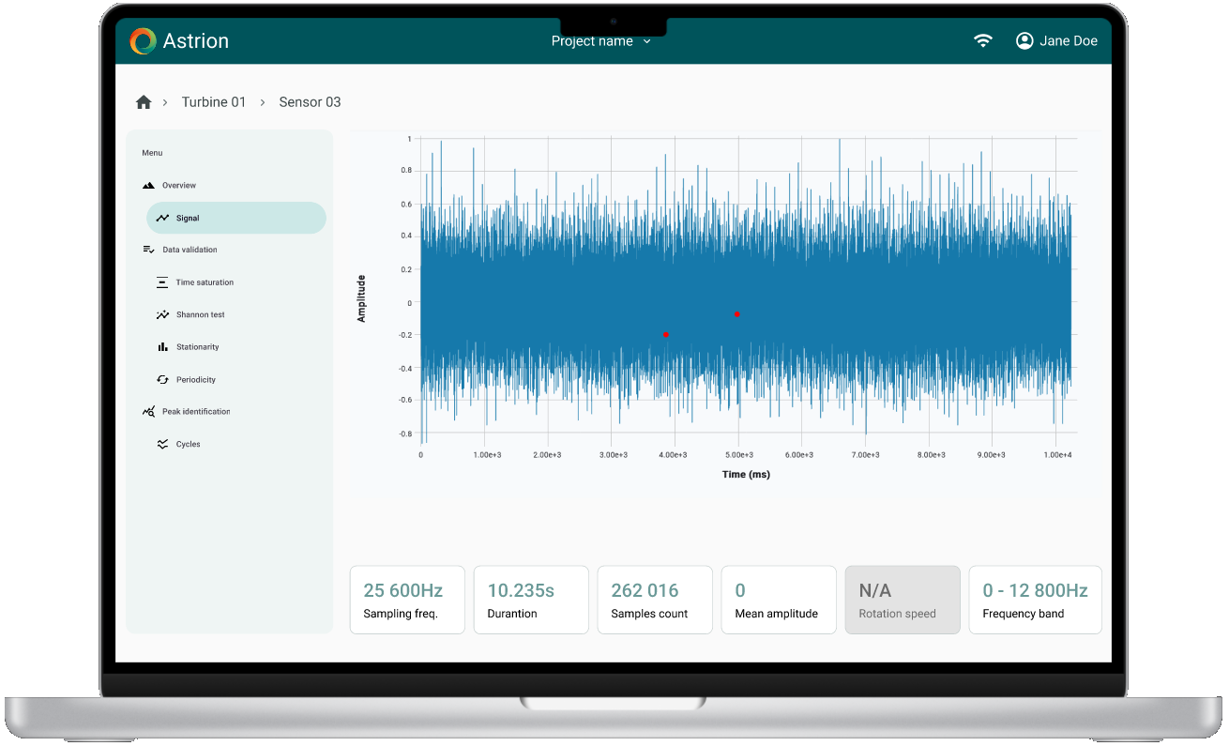Click the Astrion logo icon
The width and height of the screenshot is (1229, 746).
click(x=143, y=41)
